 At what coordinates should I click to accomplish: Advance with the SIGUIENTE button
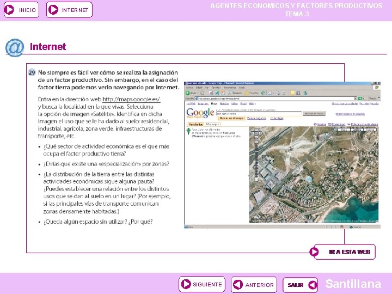(202, 284)
